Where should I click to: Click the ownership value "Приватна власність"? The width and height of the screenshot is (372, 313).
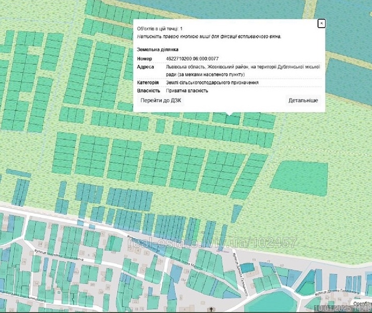pos(187,91)
